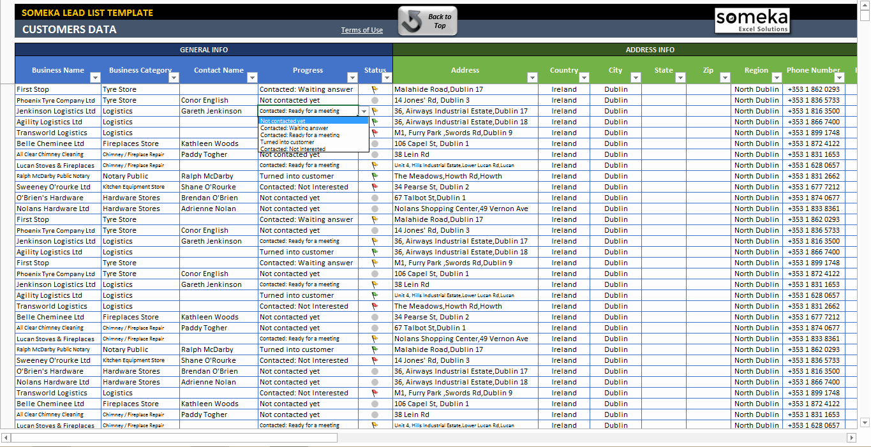Select 'Turned into customer' cell in Ralph McDarby, Meadows row
Image resolution: width=871 pixels, height=447 pixels.
coord(308,176)
